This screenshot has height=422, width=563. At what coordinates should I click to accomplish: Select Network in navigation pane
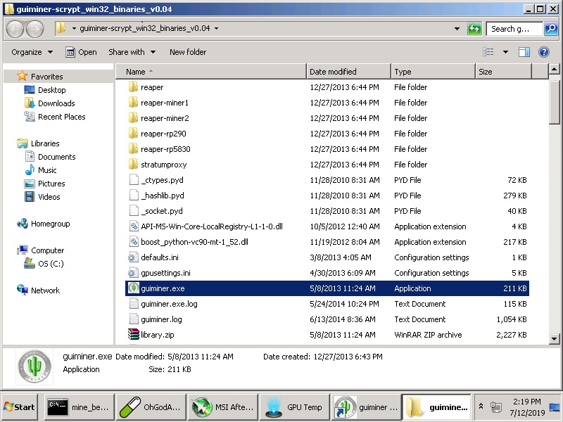click(45, 290)
